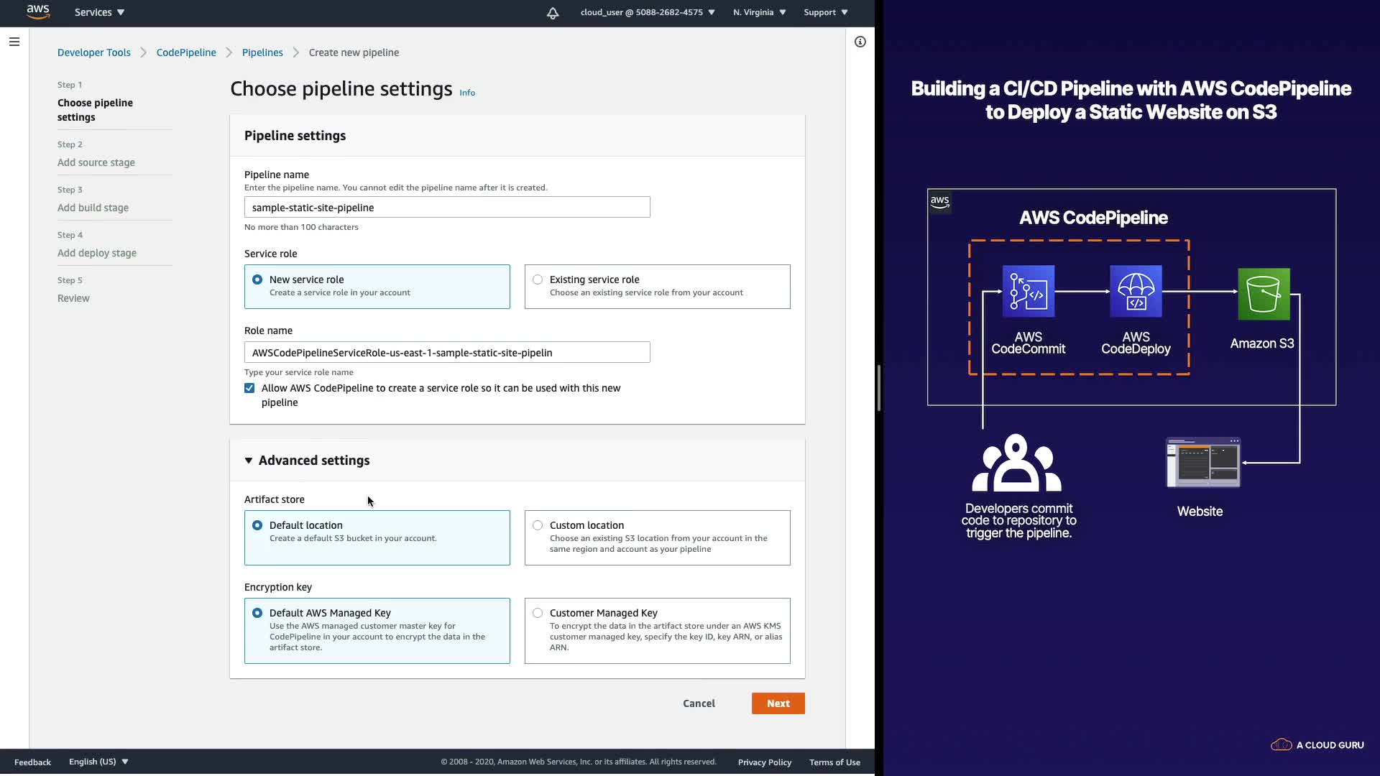Screen dimensions: 1380x776
Task: Click the Pipeline name input field
Action: (446, 208)
